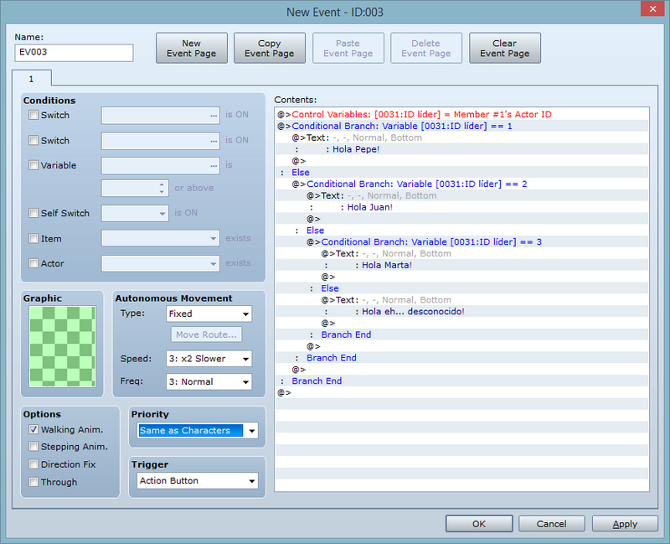This screenshot has height=544, width=670.
Task: Confirm with the OK button
Action: pos(479,524)
